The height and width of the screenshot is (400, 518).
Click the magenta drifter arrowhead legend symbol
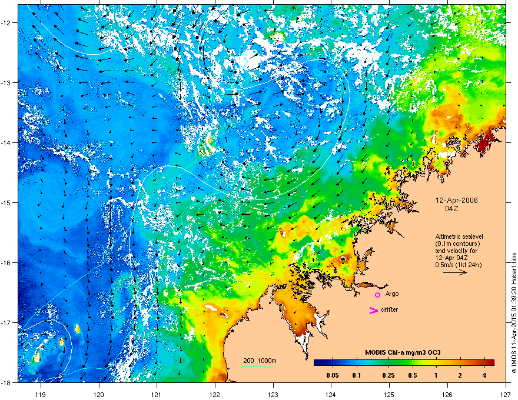pyautogui.click(x=373, y=310)
